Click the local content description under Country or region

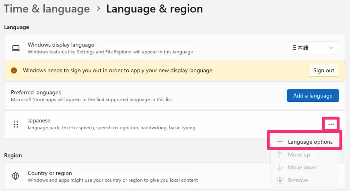(113, 180)
